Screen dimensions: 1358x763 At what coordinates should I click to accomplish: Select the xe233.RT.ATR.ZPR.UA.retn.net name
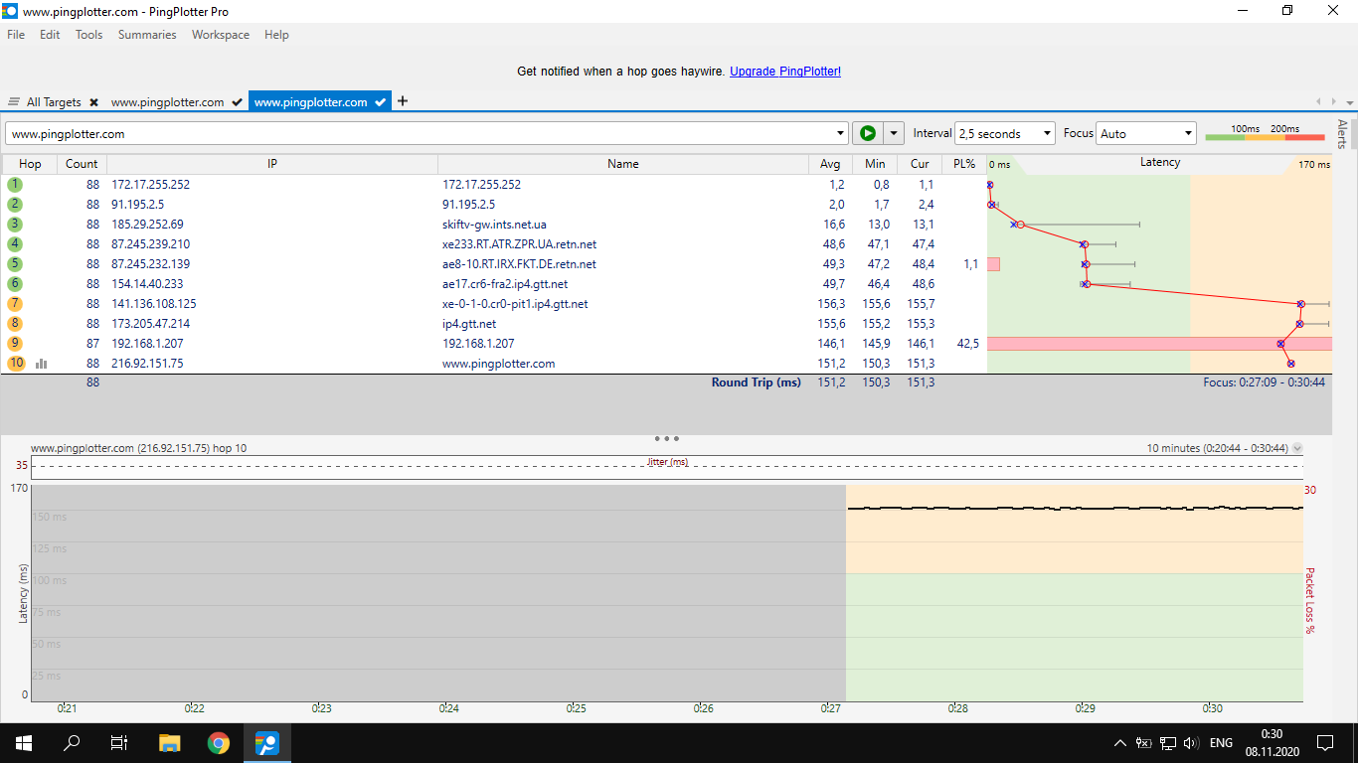point(519,244)
